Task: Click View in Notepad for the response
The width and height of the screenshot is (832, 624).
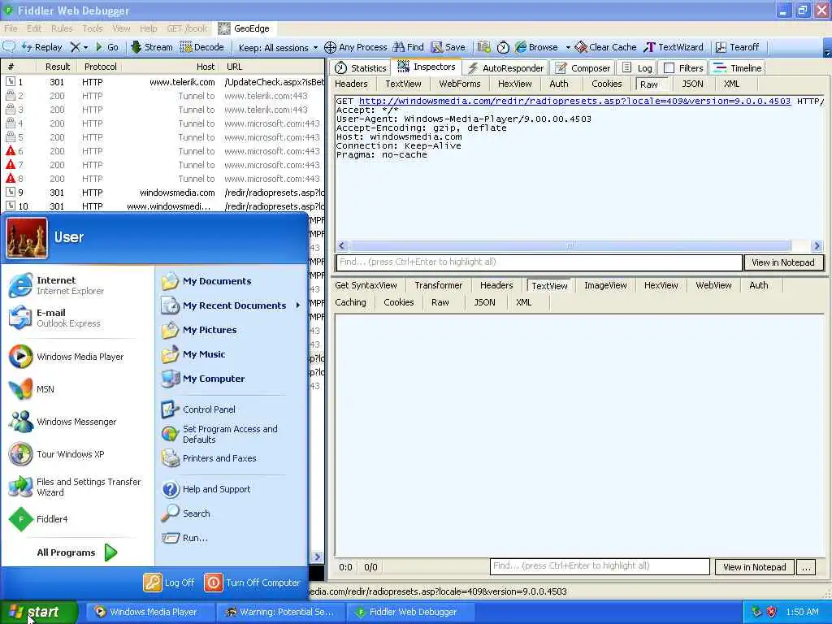Action: click(x=755, y=567)
